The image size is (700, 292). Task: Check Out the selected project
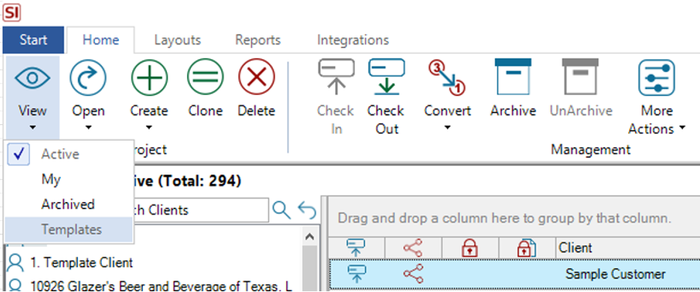(387, 96)
